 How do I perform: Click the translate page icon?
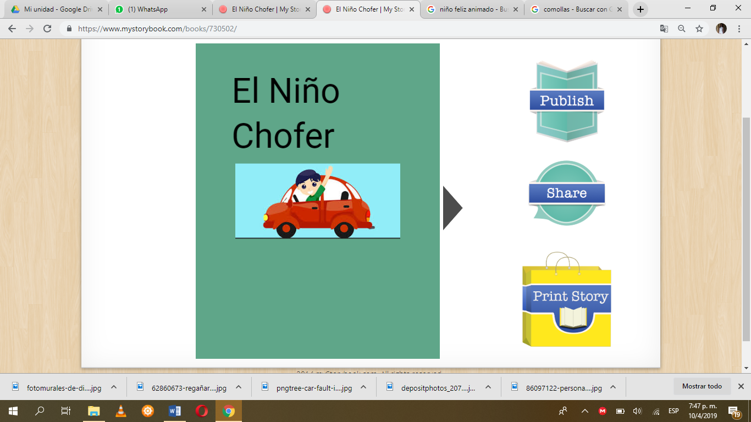tap(664, 29)
